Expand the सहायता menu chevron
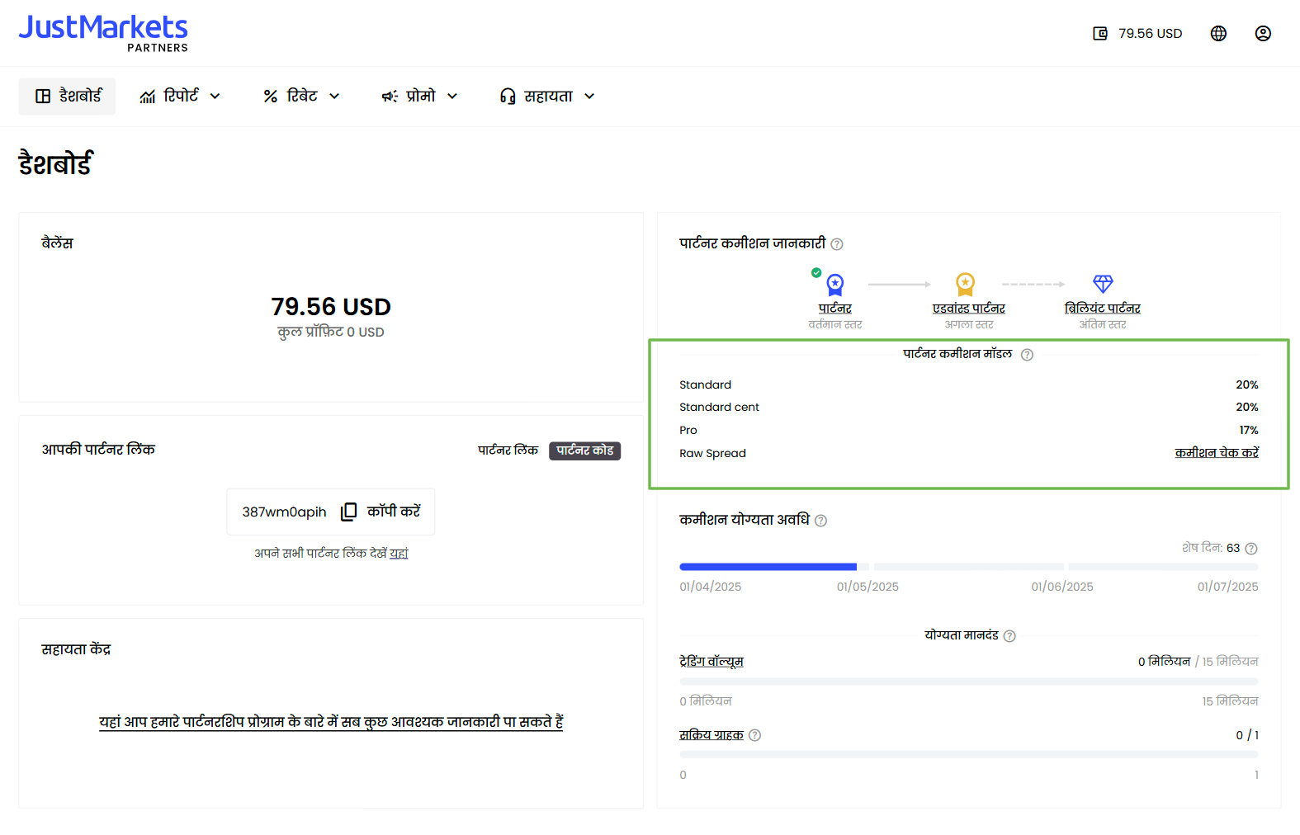This screenshot has height=835, width=1300. 589,97
